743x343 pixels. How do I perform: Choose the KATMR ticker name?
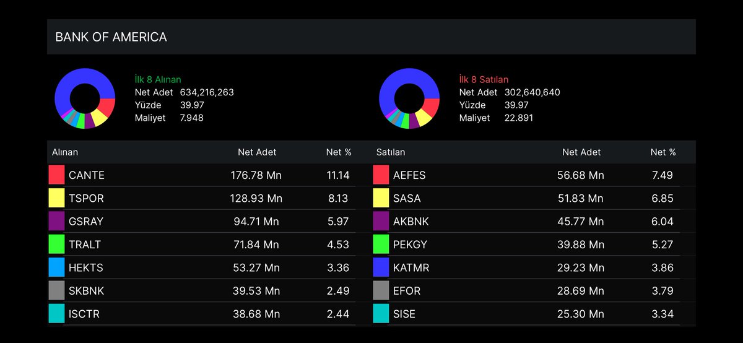pyautogui.click(x=411, y=267)
